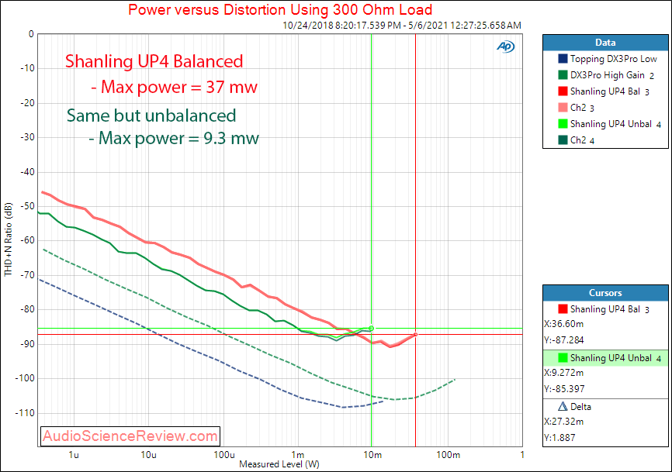Click the Measured Level (W) axis label
Image resolution: width=672 pixels, height=472 pixels.
[x=279, y=464]
